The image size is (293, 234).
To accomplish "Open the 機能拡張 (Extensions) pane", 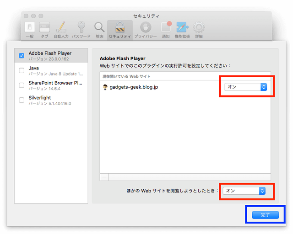I will click(x=182, y=30).
